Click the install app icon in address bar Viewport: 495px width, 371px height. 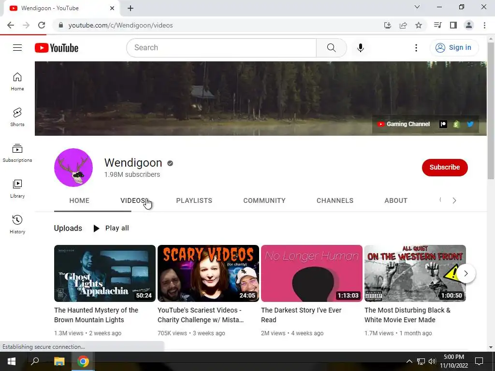(388, 25)
